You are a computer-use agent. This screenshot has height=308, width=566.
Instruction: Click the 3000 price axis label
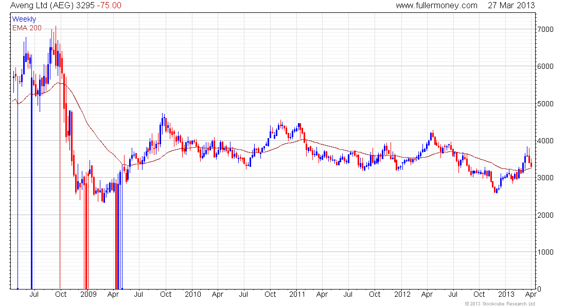545,178
